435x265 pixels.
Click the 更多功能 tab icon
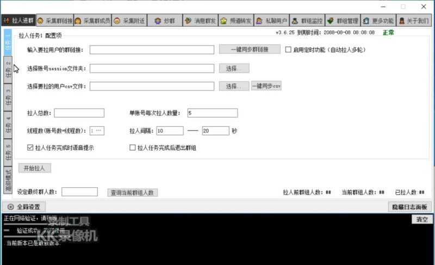[366, 21]
